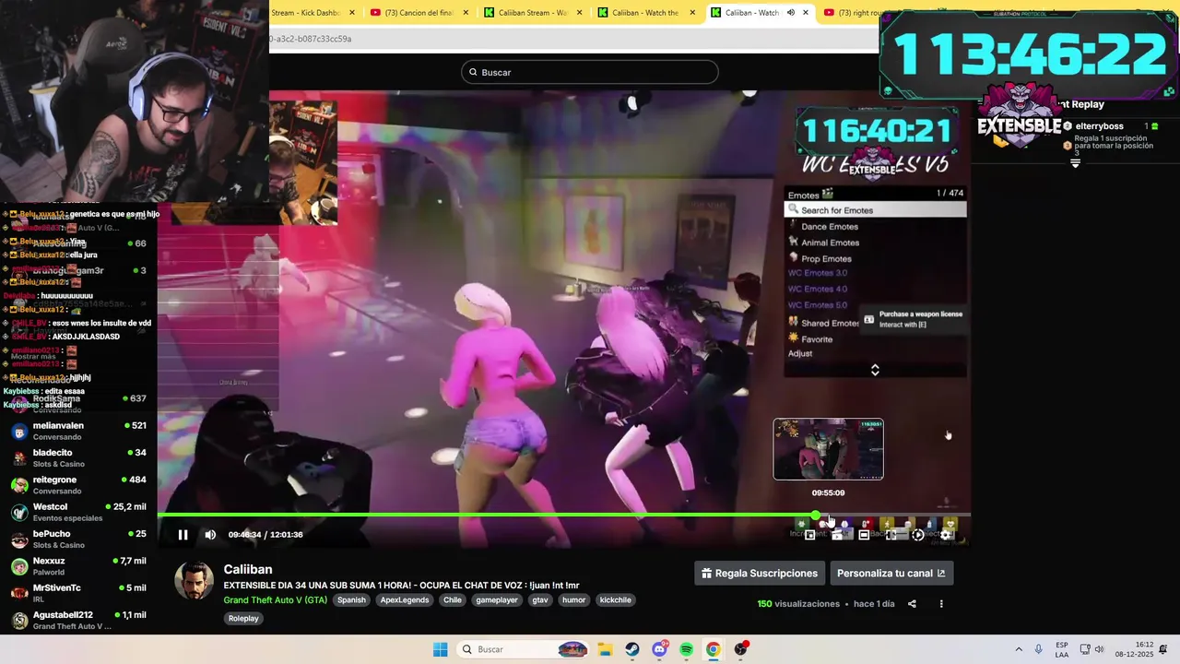
Task: Expand the gift leaderboard list handle
Action: [x=1075, y=163]
